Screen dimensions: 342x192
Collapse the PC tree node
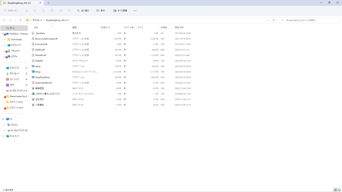click(3, 119)
